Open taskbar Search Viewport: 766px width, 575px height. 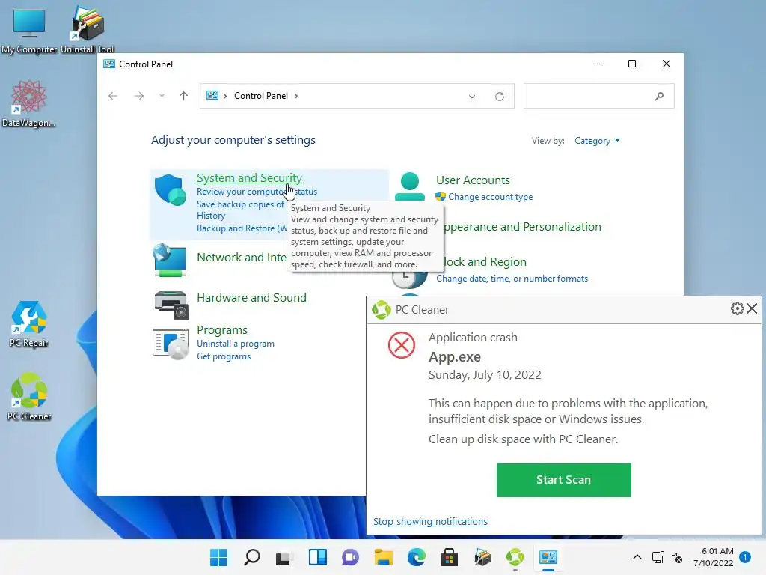(x=251, y=557)
